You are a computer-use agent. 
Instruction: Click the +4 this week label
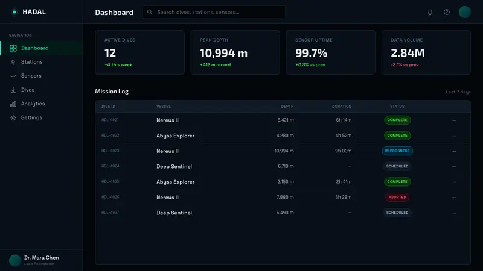pos(118,65)
